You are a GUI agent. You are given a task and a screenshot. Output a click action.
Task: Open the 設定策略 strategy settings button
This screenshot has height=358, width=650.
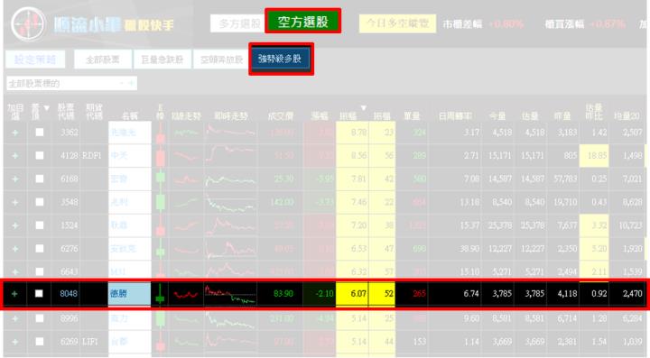[x=35, y=60]
